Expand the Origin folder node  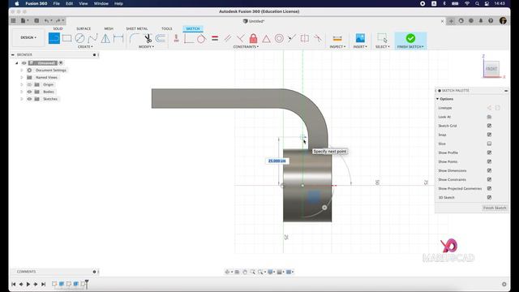22,84
